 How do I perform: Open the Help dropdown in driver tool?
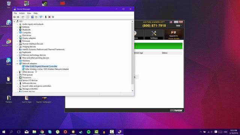pos(178,25)
